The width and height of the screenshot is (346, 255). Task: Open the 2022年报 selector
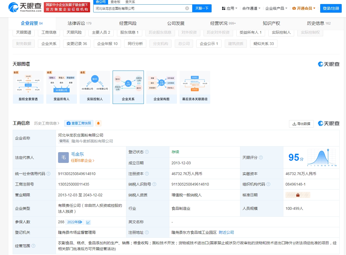click(74, 222)
